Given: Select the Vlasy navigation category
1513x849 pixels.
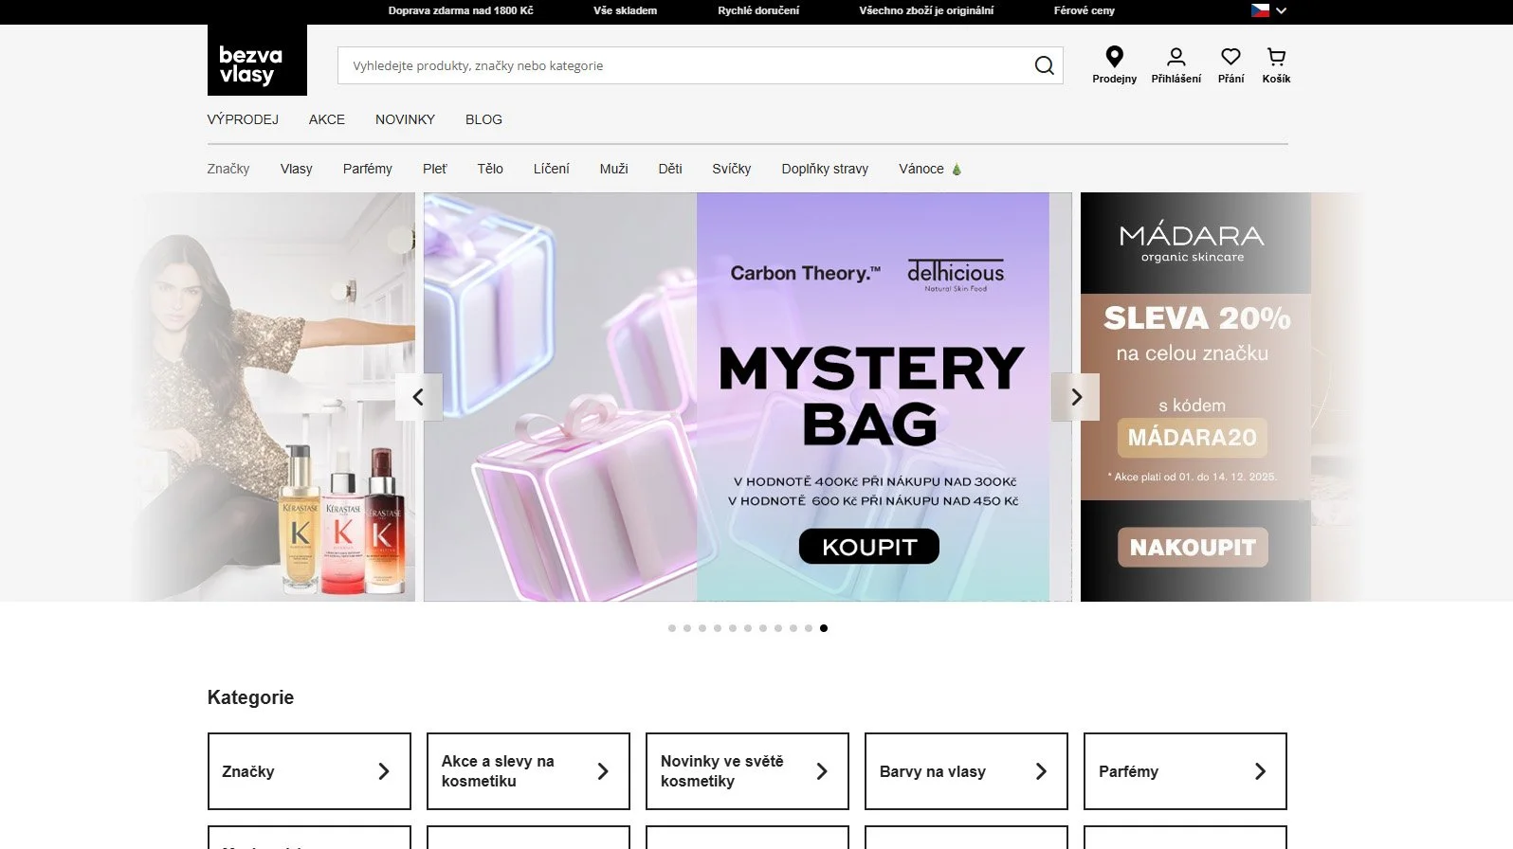Looking at the screenshot, I should 296,169.
